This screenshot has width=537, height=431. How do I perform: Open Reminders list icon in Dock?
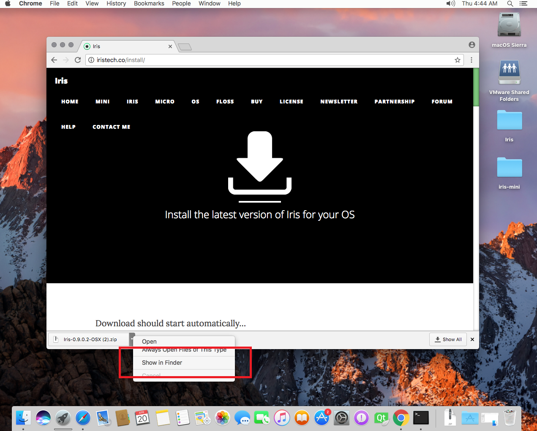[x=183, y=418]
